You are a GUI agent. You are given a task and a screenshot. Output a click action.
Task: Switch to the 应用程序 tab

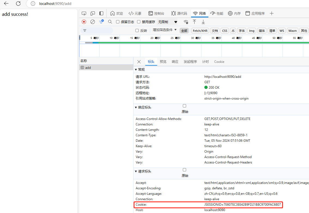click(255, 13)
